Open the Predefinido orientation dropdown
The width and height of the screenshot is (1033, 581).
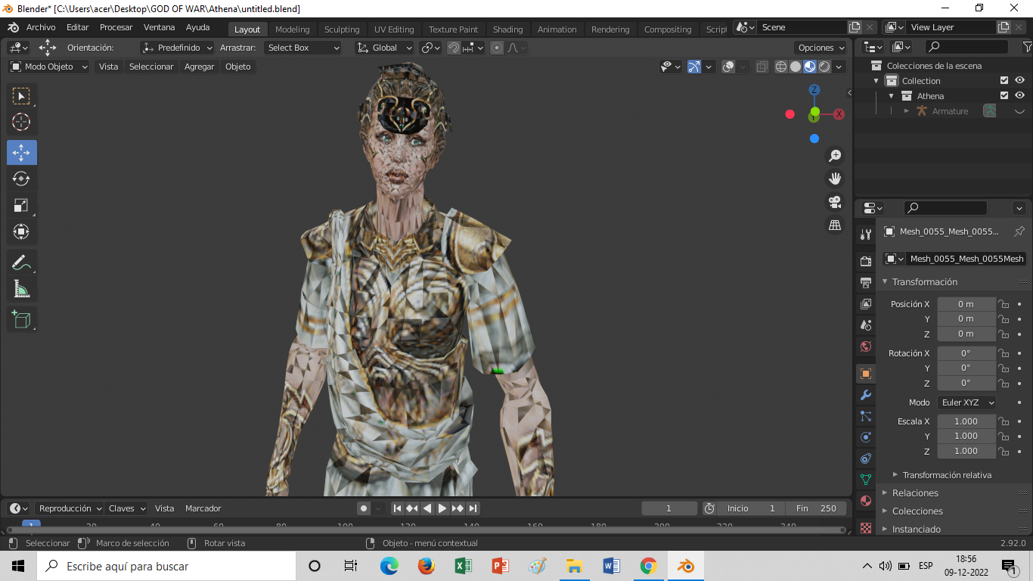point(178,48)
